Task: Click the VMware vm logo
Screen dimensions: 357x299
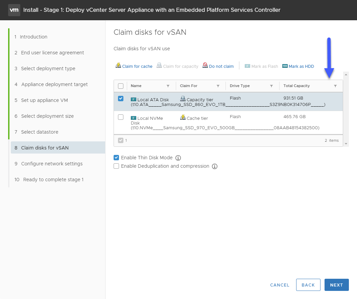Action: point(14,10)
